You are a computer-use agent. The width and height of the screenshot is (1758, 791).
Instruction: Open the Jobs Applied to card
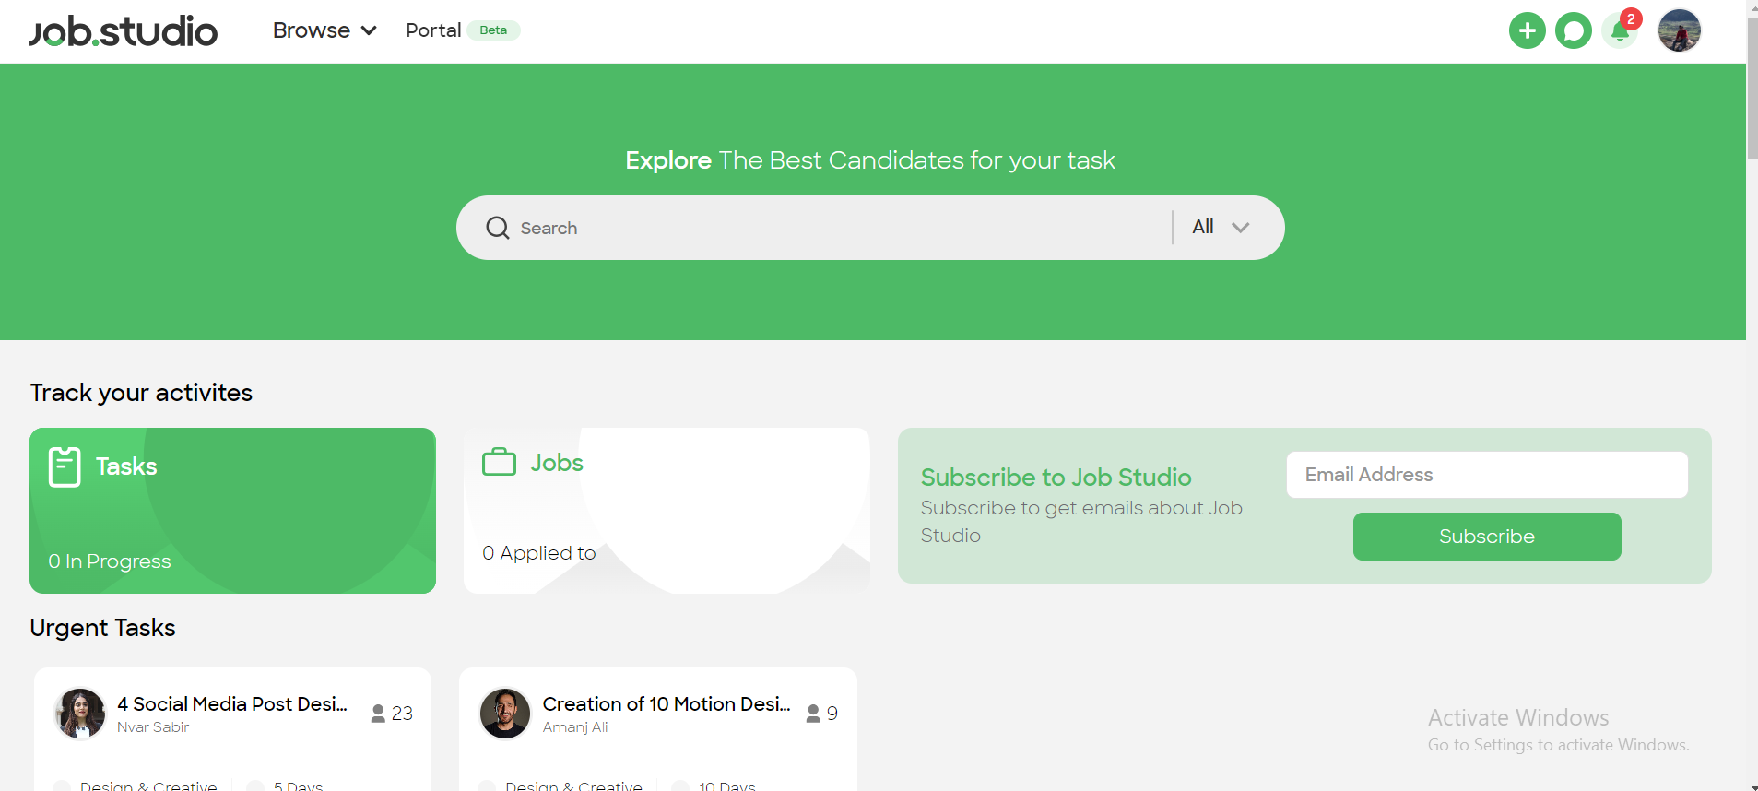coord(666,512)
